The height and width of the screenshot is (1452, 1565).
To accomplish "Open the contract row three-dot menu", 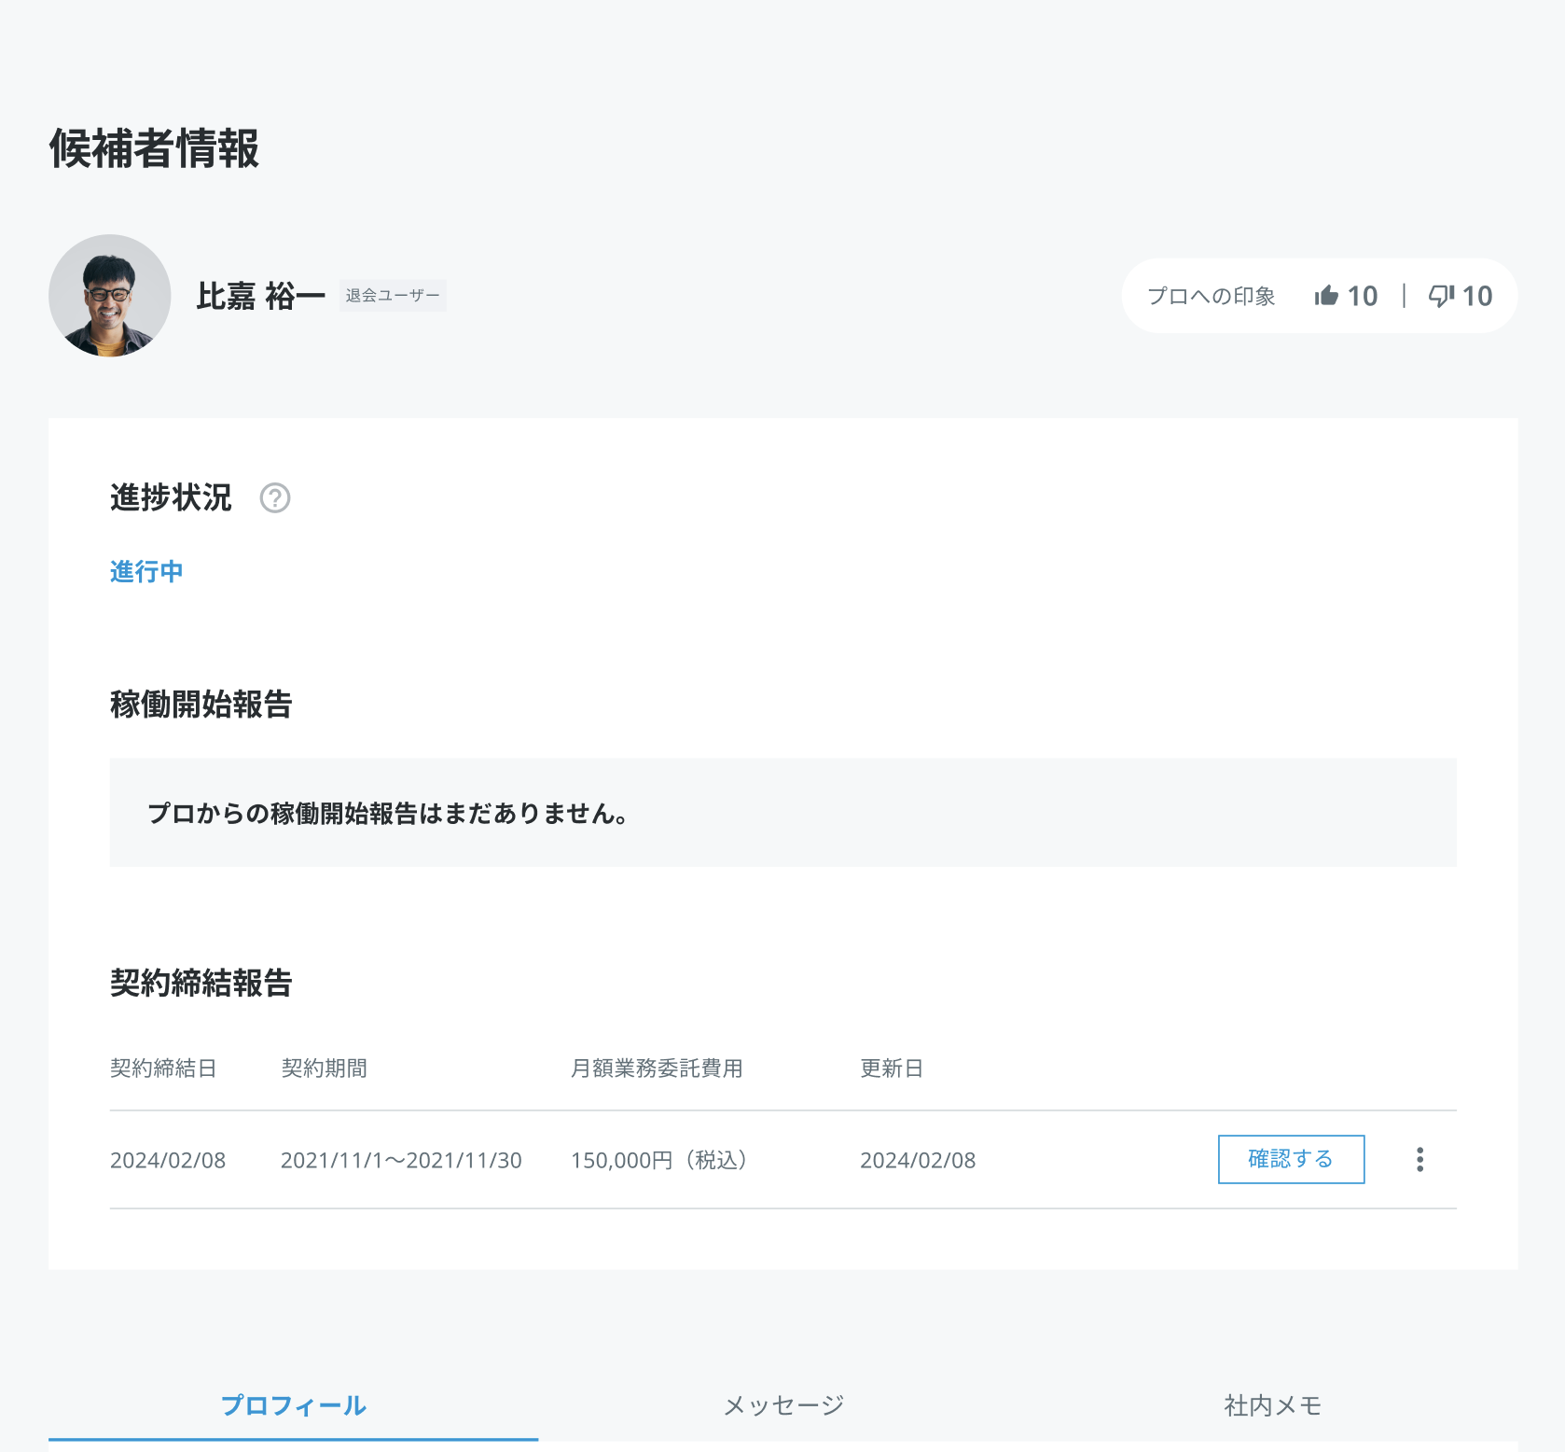I will point(1420,1160).
